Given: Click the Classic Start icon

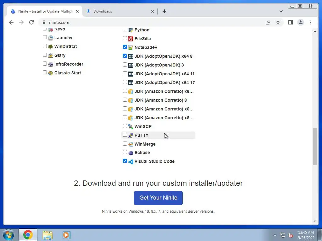Looking at the screenshot, I should [x=51, y=73].
